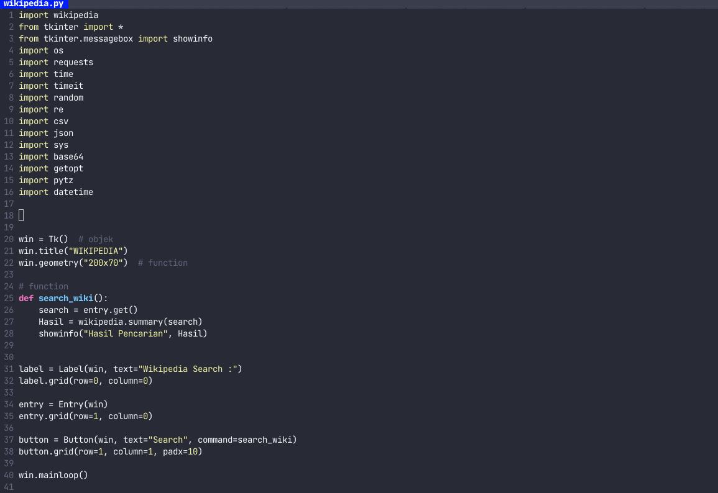Viewport: 718px width, 493px height.
Task: Click 'import time' on line 6
Action: (x=46, y=74)
